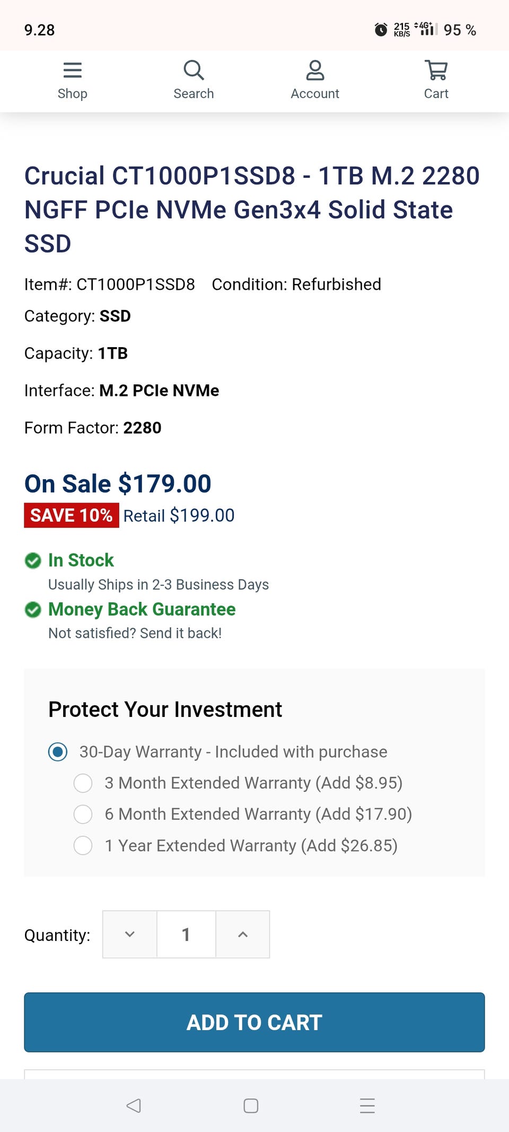Screen dimensions: 509x1132
Task: View the shopping Cart icon
Action: (436, 71)
